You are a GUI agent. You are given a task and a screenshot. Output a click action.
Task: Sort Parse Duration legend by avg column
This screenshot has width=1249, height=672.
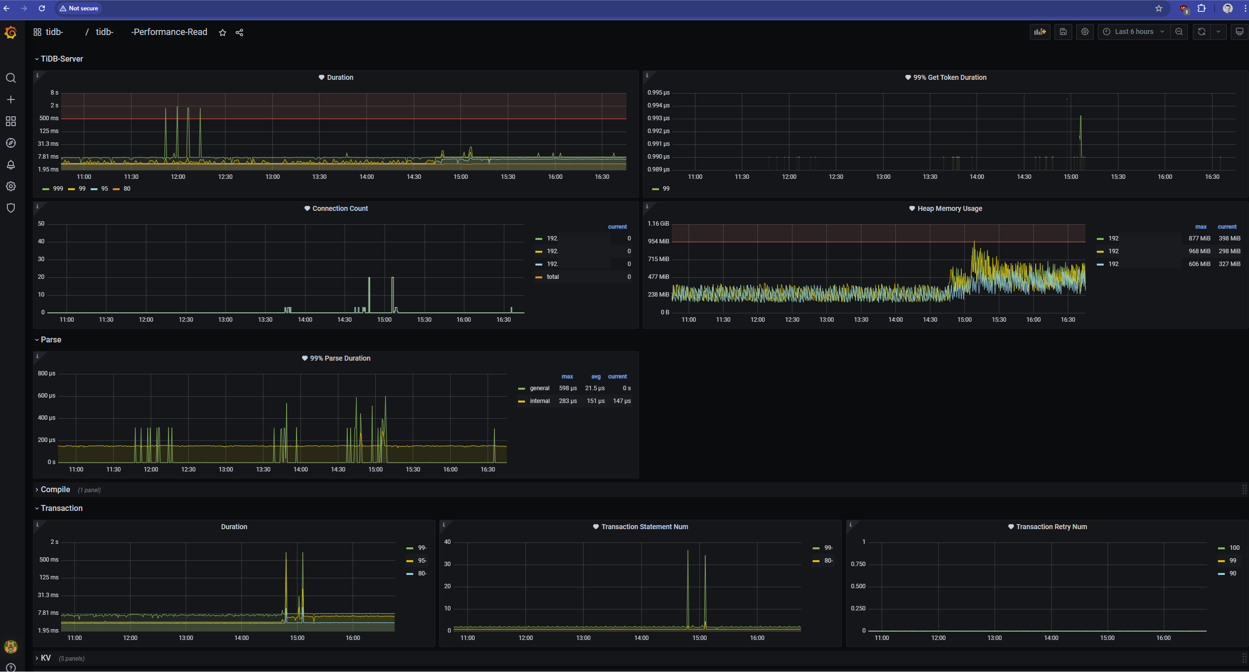tap(596, 376)
